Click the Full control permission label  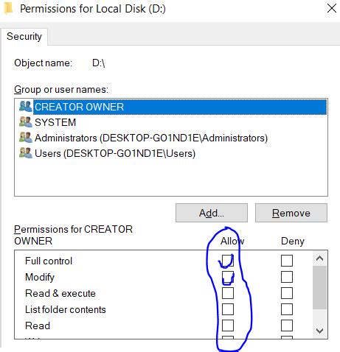[49, 261]
